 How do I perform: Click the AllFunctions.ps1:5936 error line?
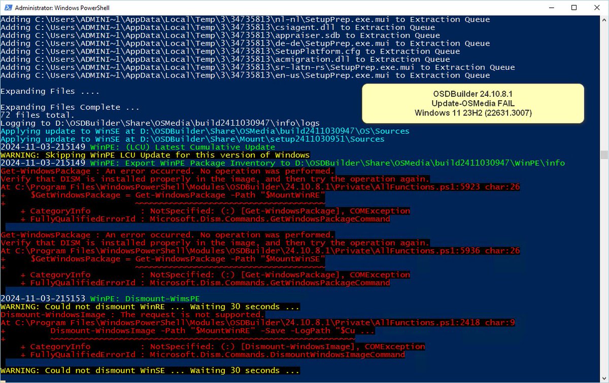(x=260, y=251)
